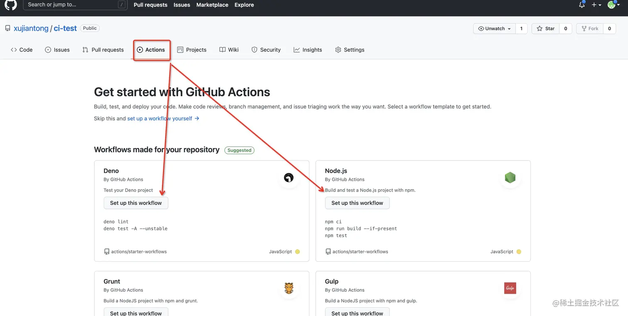
Task: Click 'Workflows made for your repository' heading
Action: (x=157, y=150)
